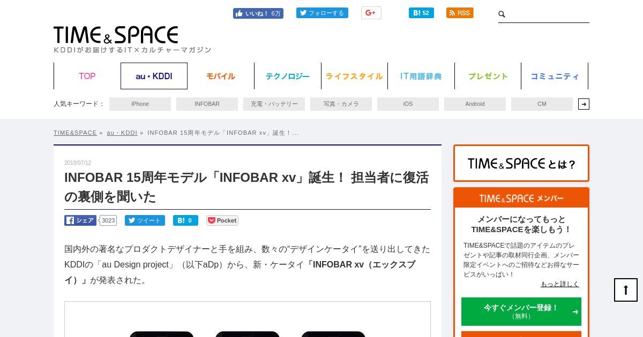Click the Twitter follow button in header

coord(322,13)
